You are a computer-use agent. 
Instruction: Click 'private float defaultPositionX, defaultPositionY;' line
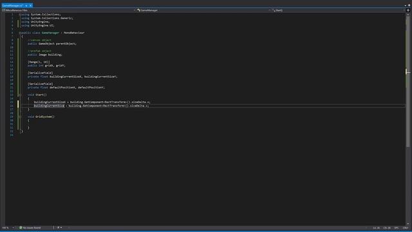[66, 88]
